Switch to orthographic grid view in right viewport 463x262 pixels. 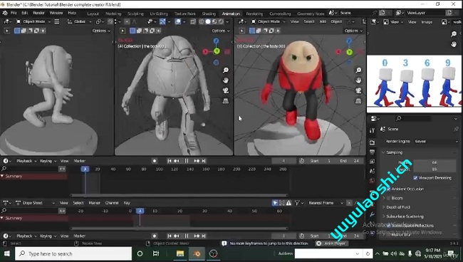click(x=358, y=101)
